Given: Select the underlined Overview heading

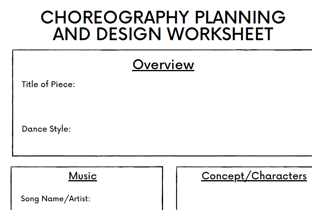Looking at the screenshot, I should click(x=163, y=64).
